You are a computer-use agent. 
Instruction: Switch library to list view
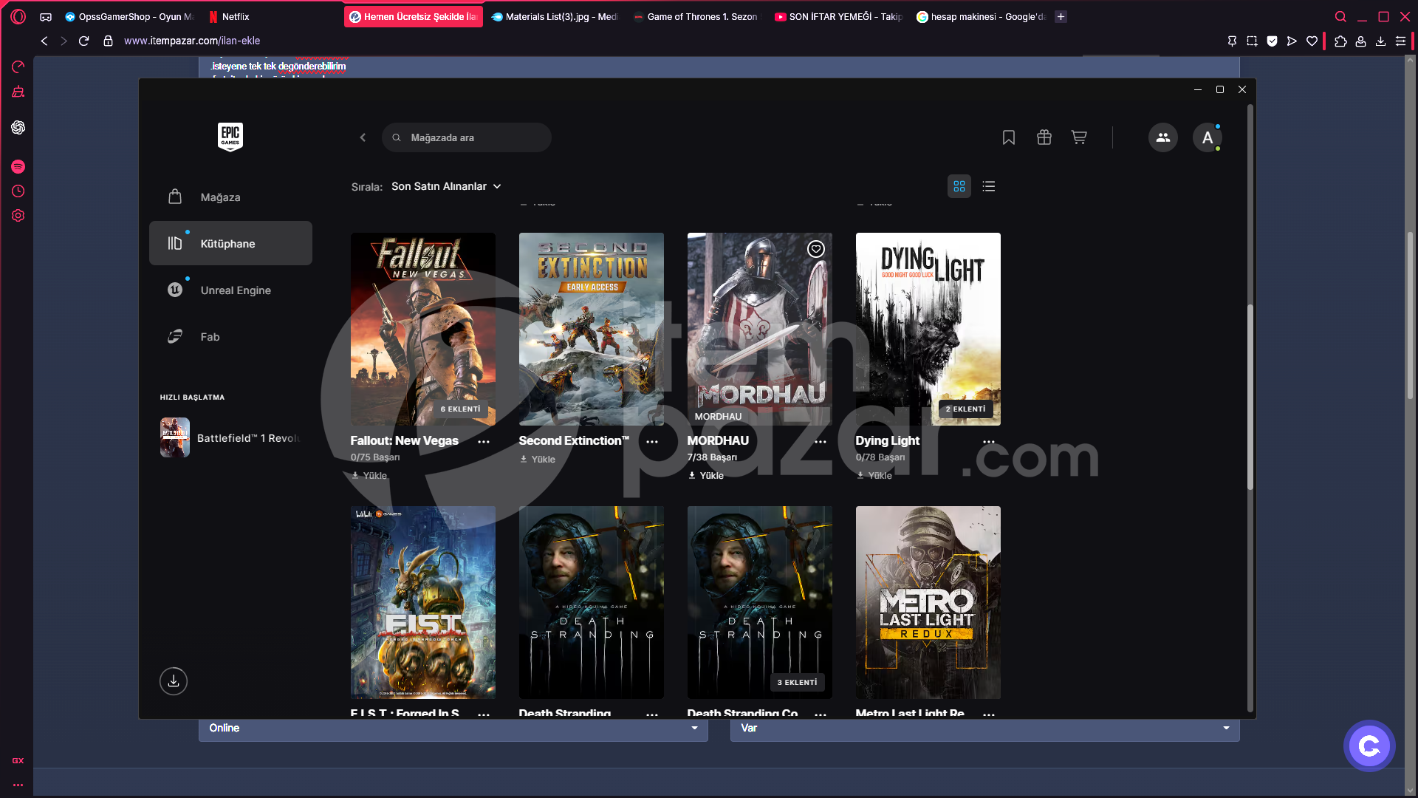[x=989, y=186]
